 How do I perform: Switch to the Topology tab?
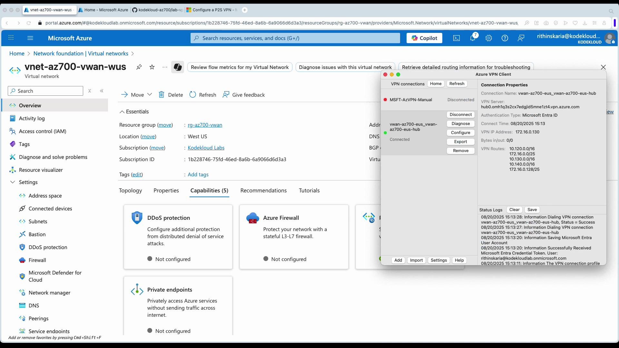click(x=130, y=190)
